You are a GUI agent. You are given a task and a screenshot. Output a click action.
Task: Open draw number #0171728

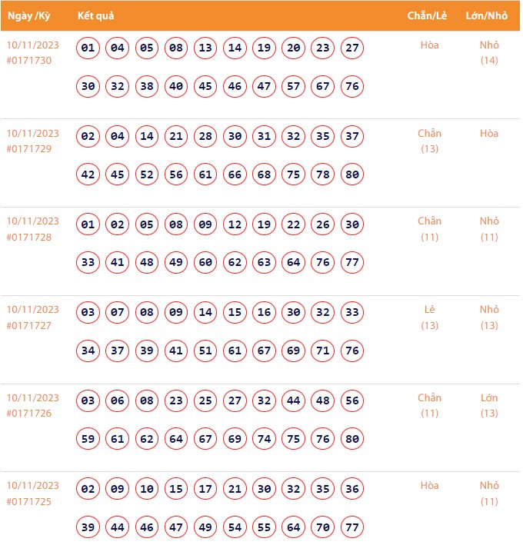coord(29,237)
